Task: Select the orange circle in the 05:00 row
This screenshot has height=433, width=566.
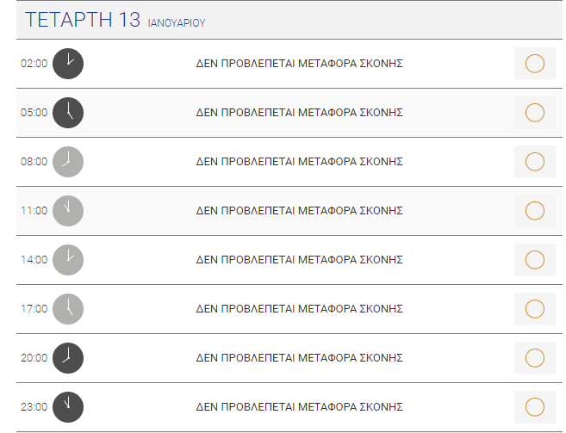Action: pos(535,113)
